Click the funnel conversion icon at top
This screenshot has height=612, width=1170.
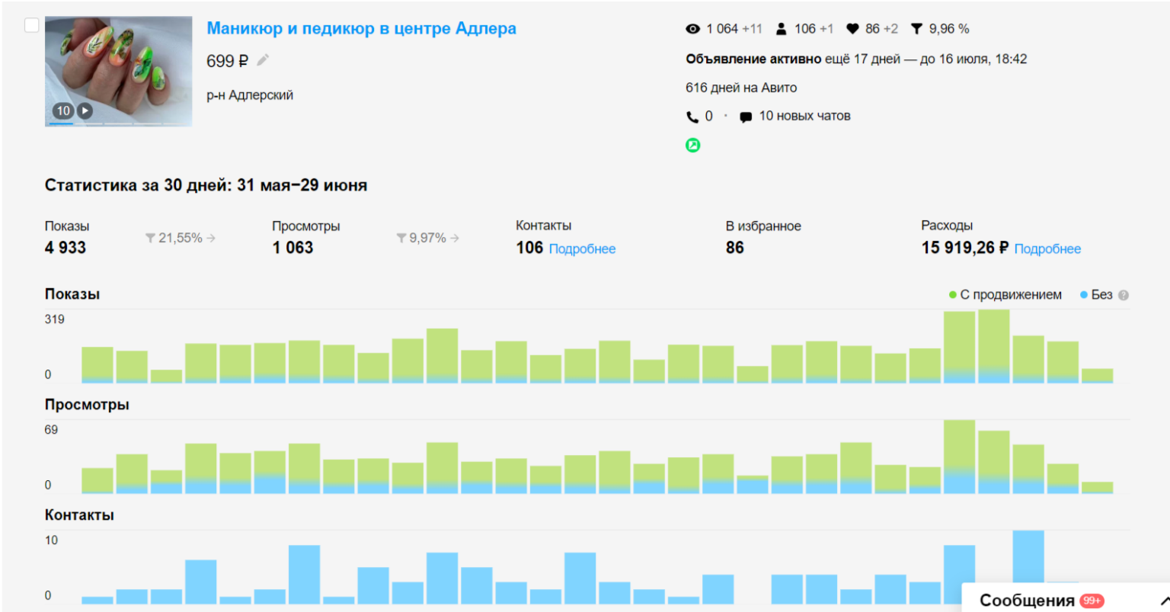point(916,29)
